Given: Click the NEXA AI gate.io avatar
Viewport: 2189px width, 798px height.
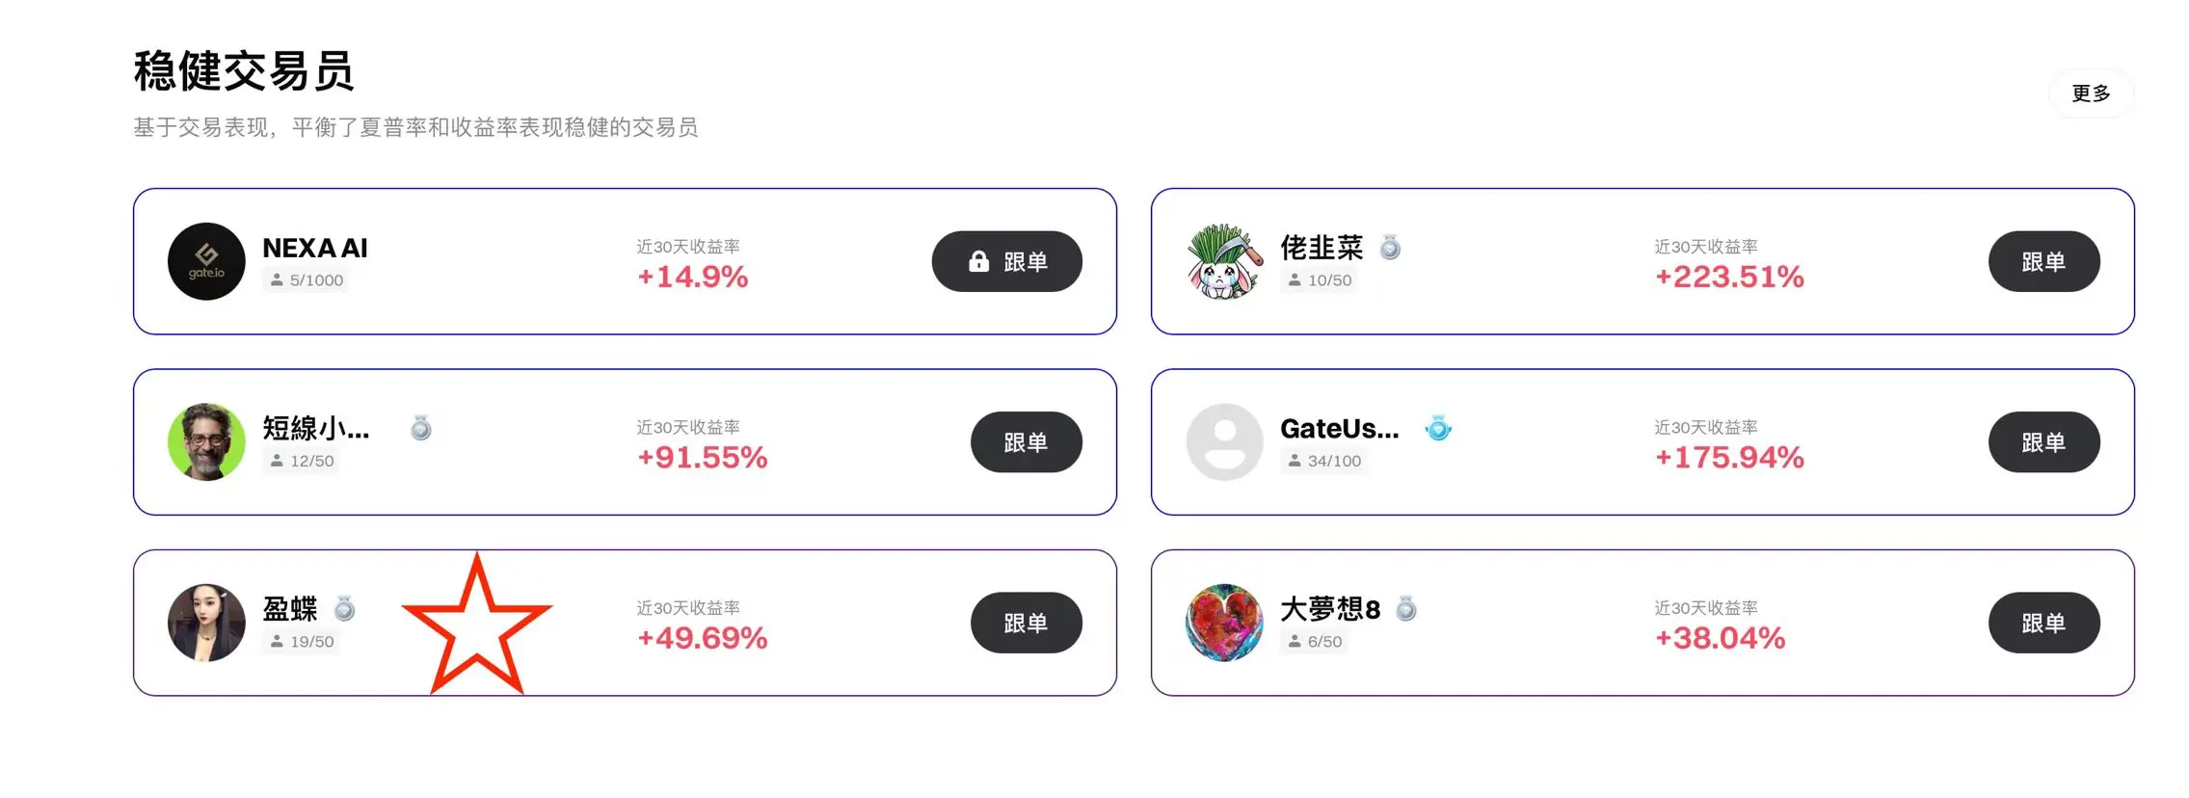Looking at the screenshot, I should pos(206,261).
